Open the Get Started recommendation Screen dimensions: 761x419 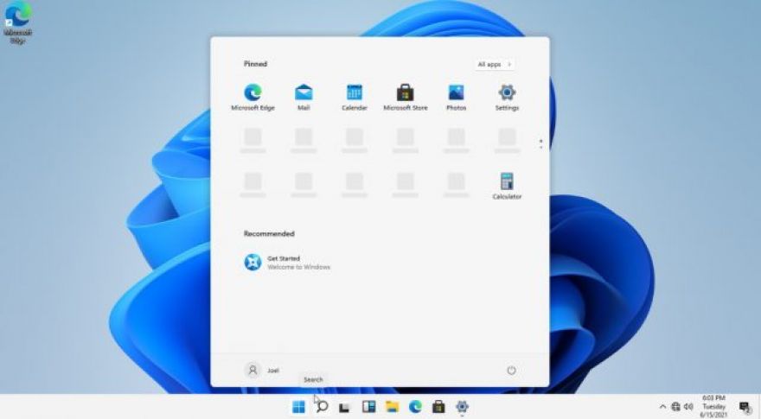pyautogui.click(x=287, y=263)
